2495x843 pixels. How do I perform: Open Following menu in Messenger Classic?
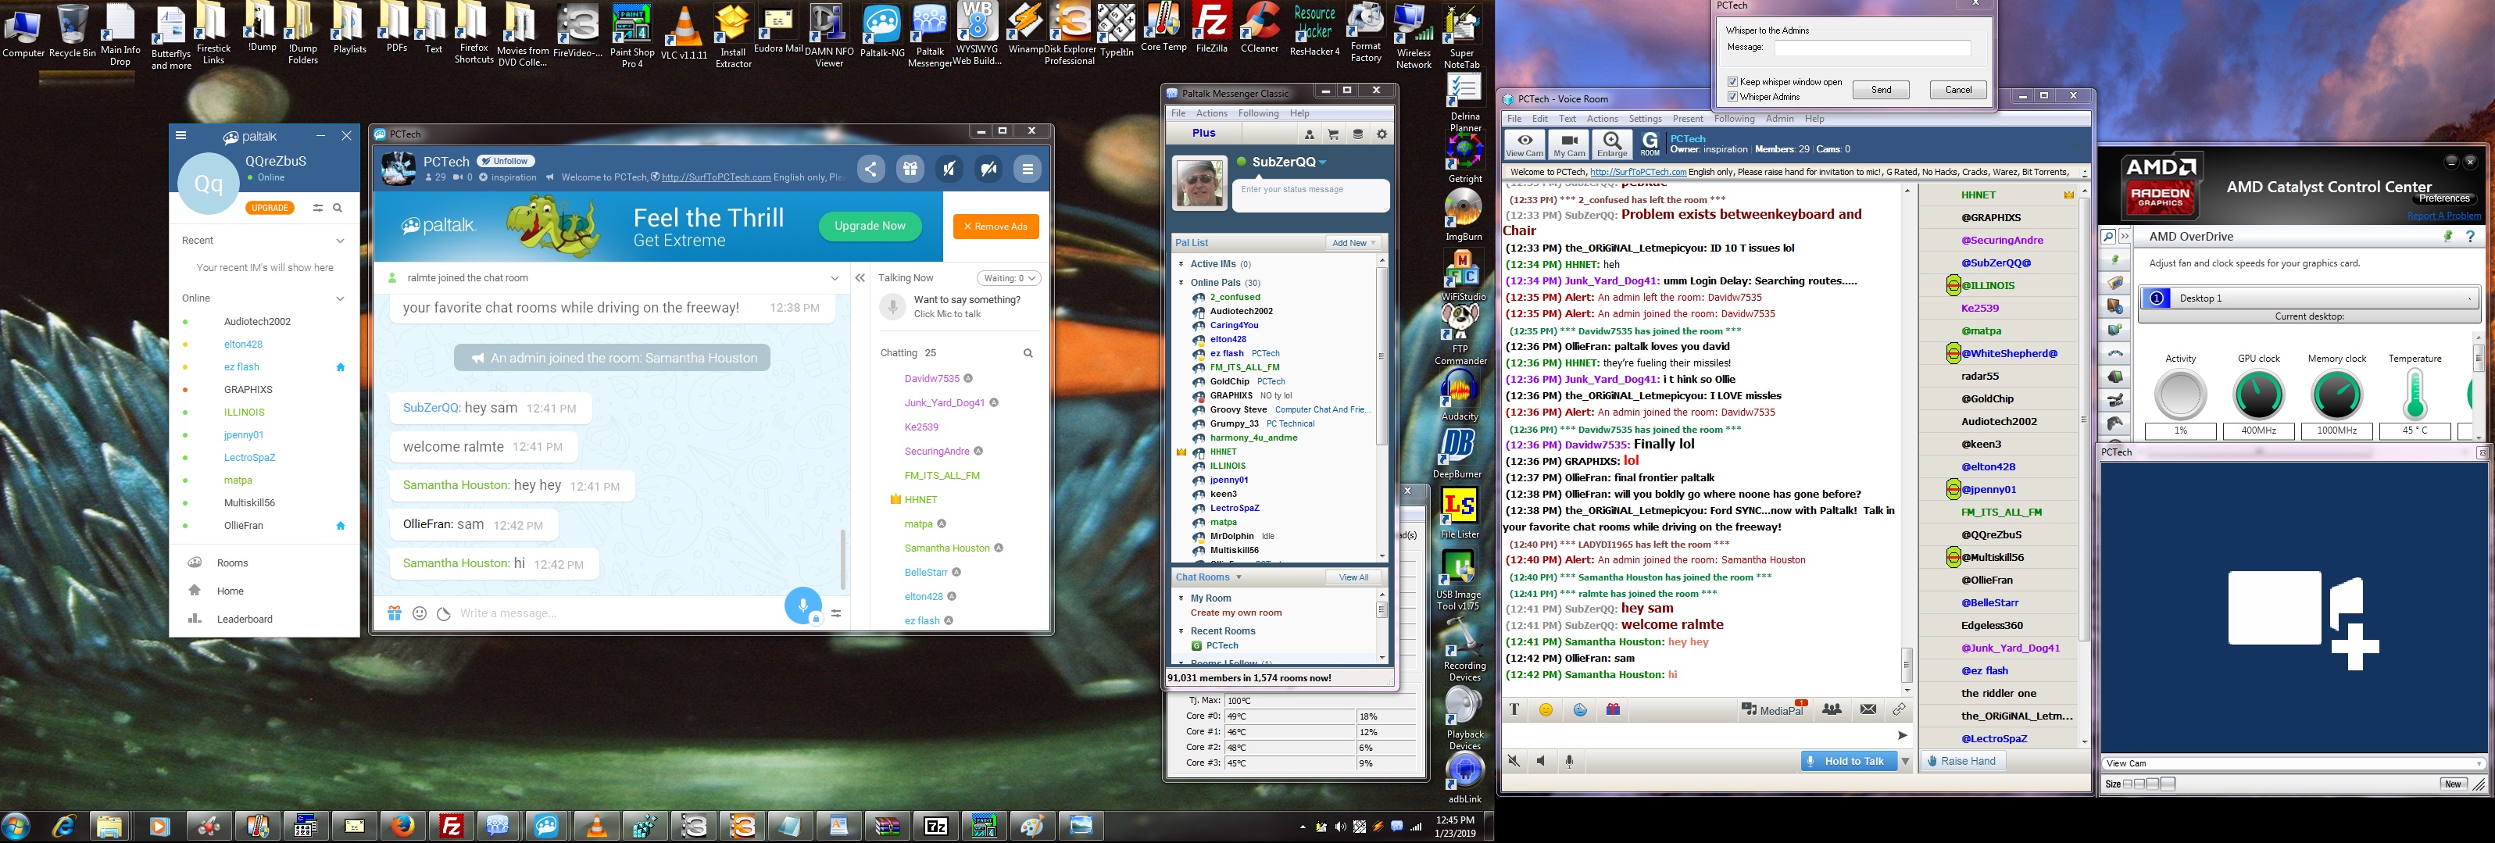pos(1258,113)
